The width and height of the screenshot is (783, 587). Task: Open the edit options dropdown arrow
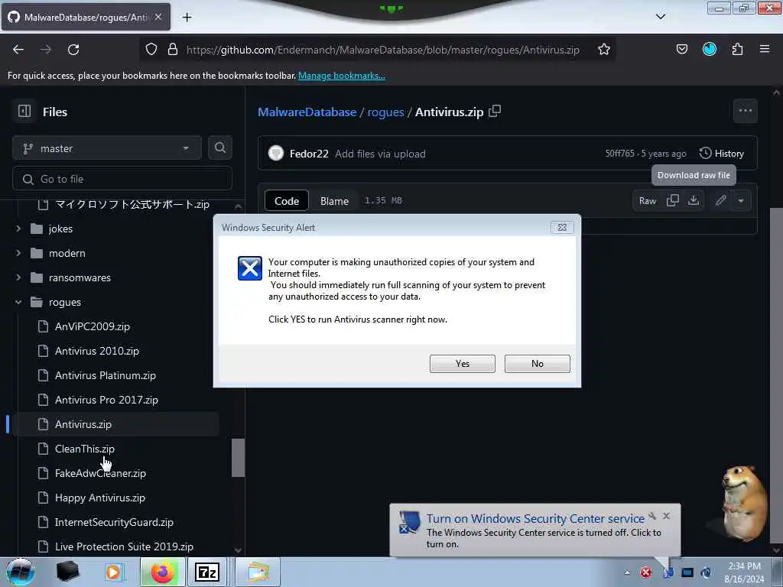click(741, 201)
